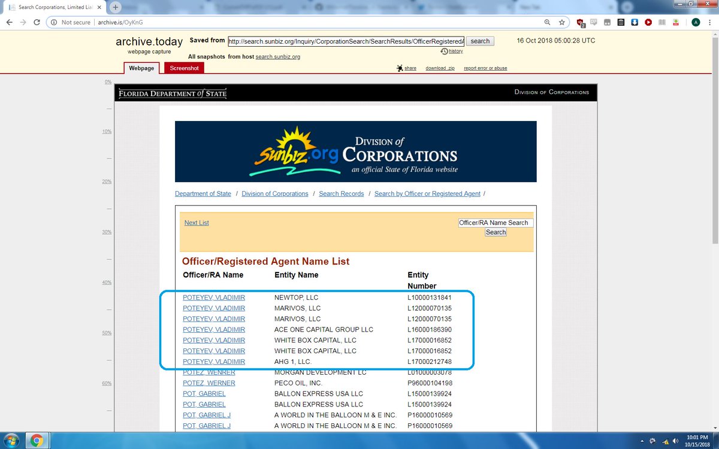The image size is (719, 449).
Task: Click the Saved from URL input field
Action: click(x=346, y=41)
